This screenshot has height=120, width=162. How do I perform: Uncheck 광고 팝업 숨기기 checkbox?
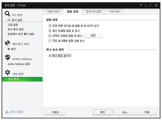click(x=50, y=55)
